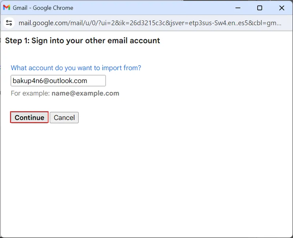Cancel the account import
Screen dimensions: 293x238
point(64,118)
